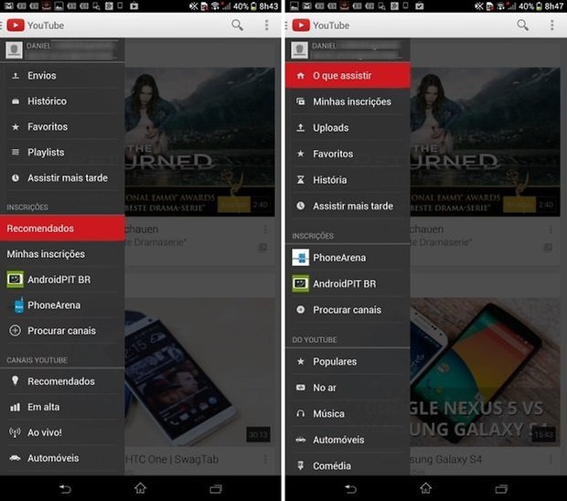Open HTC One SwagTab video thumbnail
Screen dimensions: 567x501
(x=200, y=371)
